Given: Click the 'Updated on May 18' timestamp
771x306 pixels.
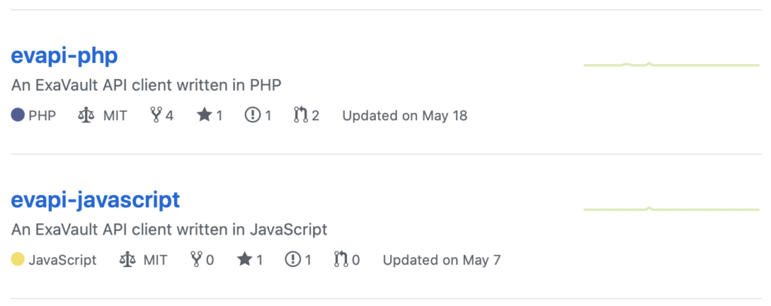Looking at the screenshot, I should (x=404, y=116).
